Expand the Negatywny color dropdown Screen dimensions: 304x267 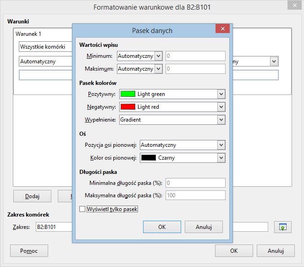(221, 107)
